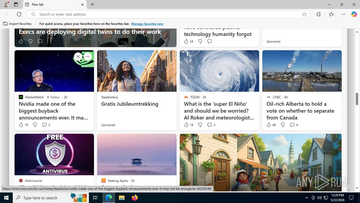Open El Niño story comments

tap(211, 125)
